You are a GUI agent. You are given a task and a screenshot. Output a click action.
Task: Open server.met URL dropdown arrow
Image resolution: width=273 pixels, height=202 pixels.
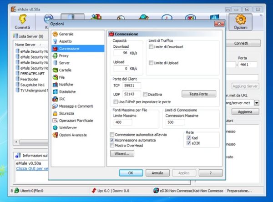pos(257,103)
